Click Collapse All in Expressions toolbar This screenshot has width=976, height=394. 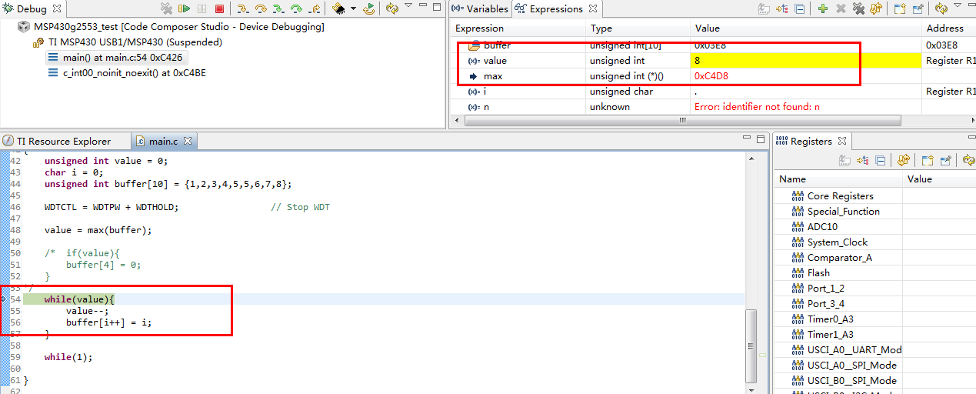coord(799,9)
